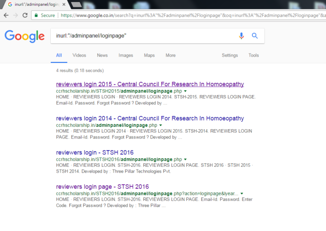Click green URL ccrhscholarship.in/adminpanel/loginpage.php

[x=107, y=125]
